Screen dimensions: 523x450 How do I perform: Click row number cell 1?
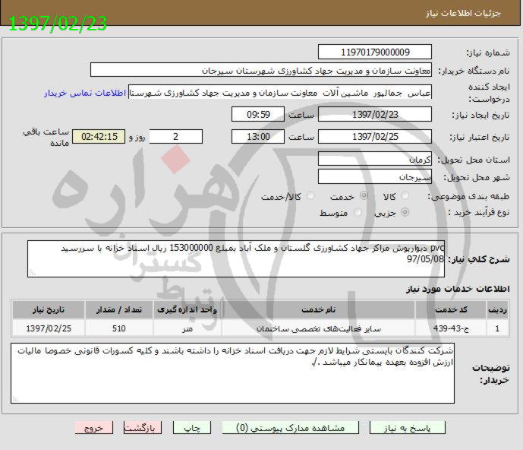497,328
